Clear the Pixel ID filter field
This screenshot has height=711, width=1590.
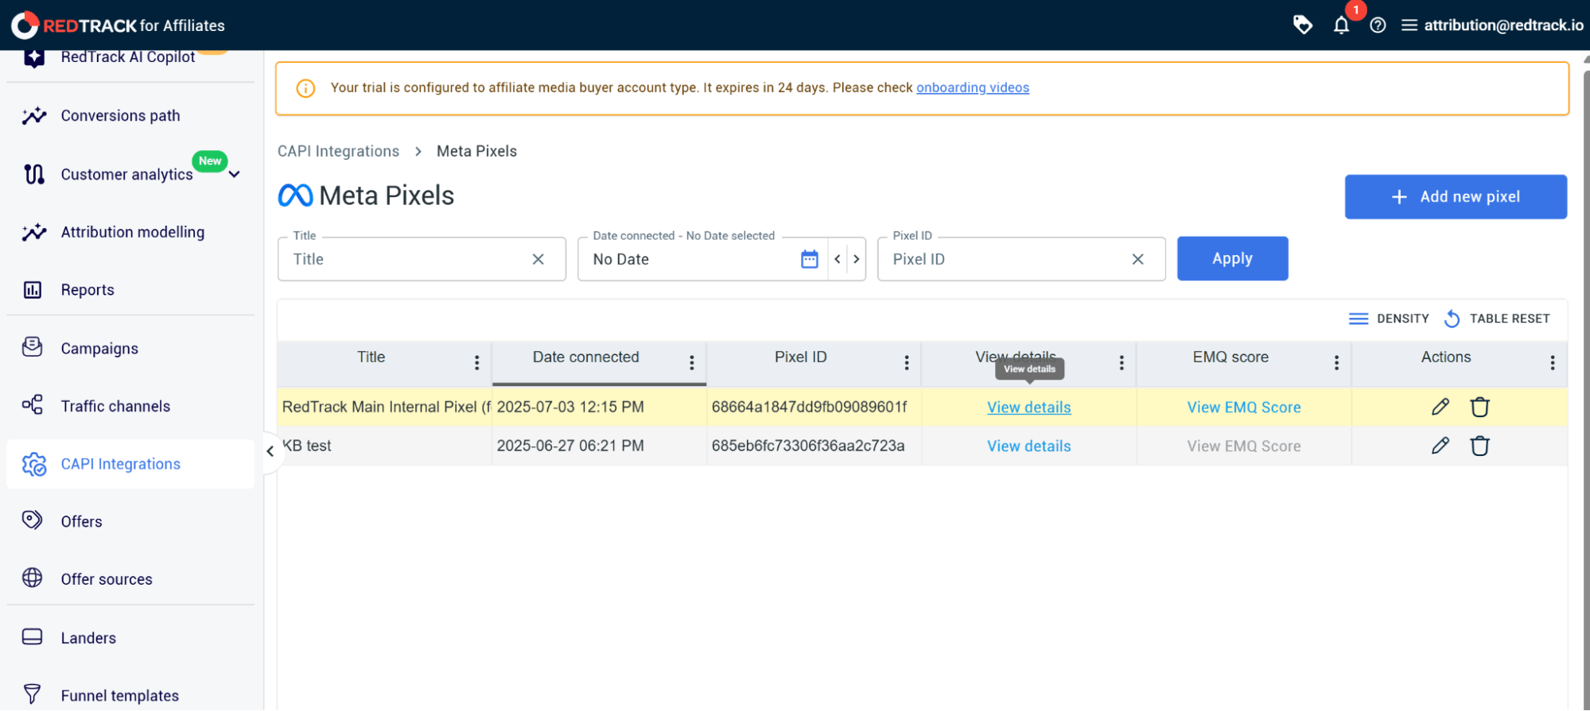coord(1138,259)
